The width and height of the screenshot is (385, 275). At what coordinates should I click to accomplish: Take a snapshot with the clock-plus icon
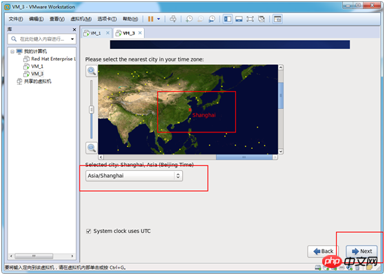click(189, 19)
